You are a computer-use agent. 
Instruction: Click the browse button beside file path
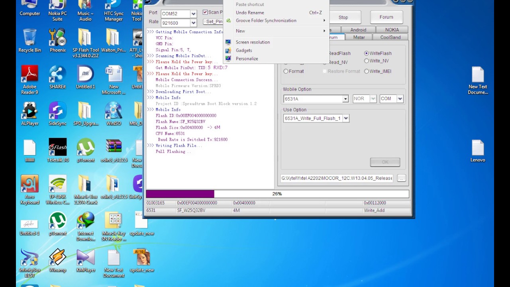401,178
